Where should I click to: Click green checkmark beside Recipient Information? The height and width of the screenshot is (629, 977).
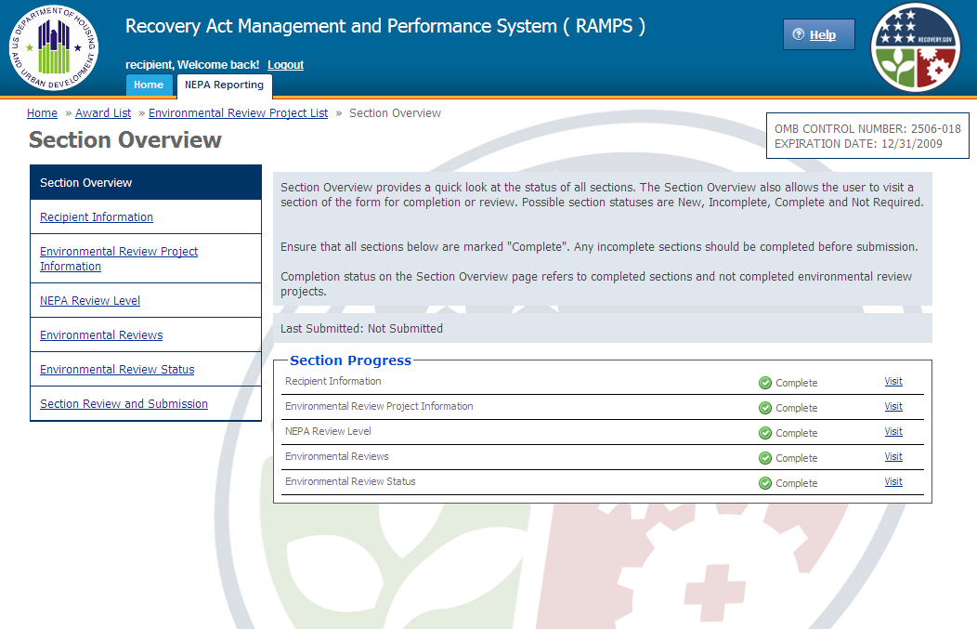point(765,383)
